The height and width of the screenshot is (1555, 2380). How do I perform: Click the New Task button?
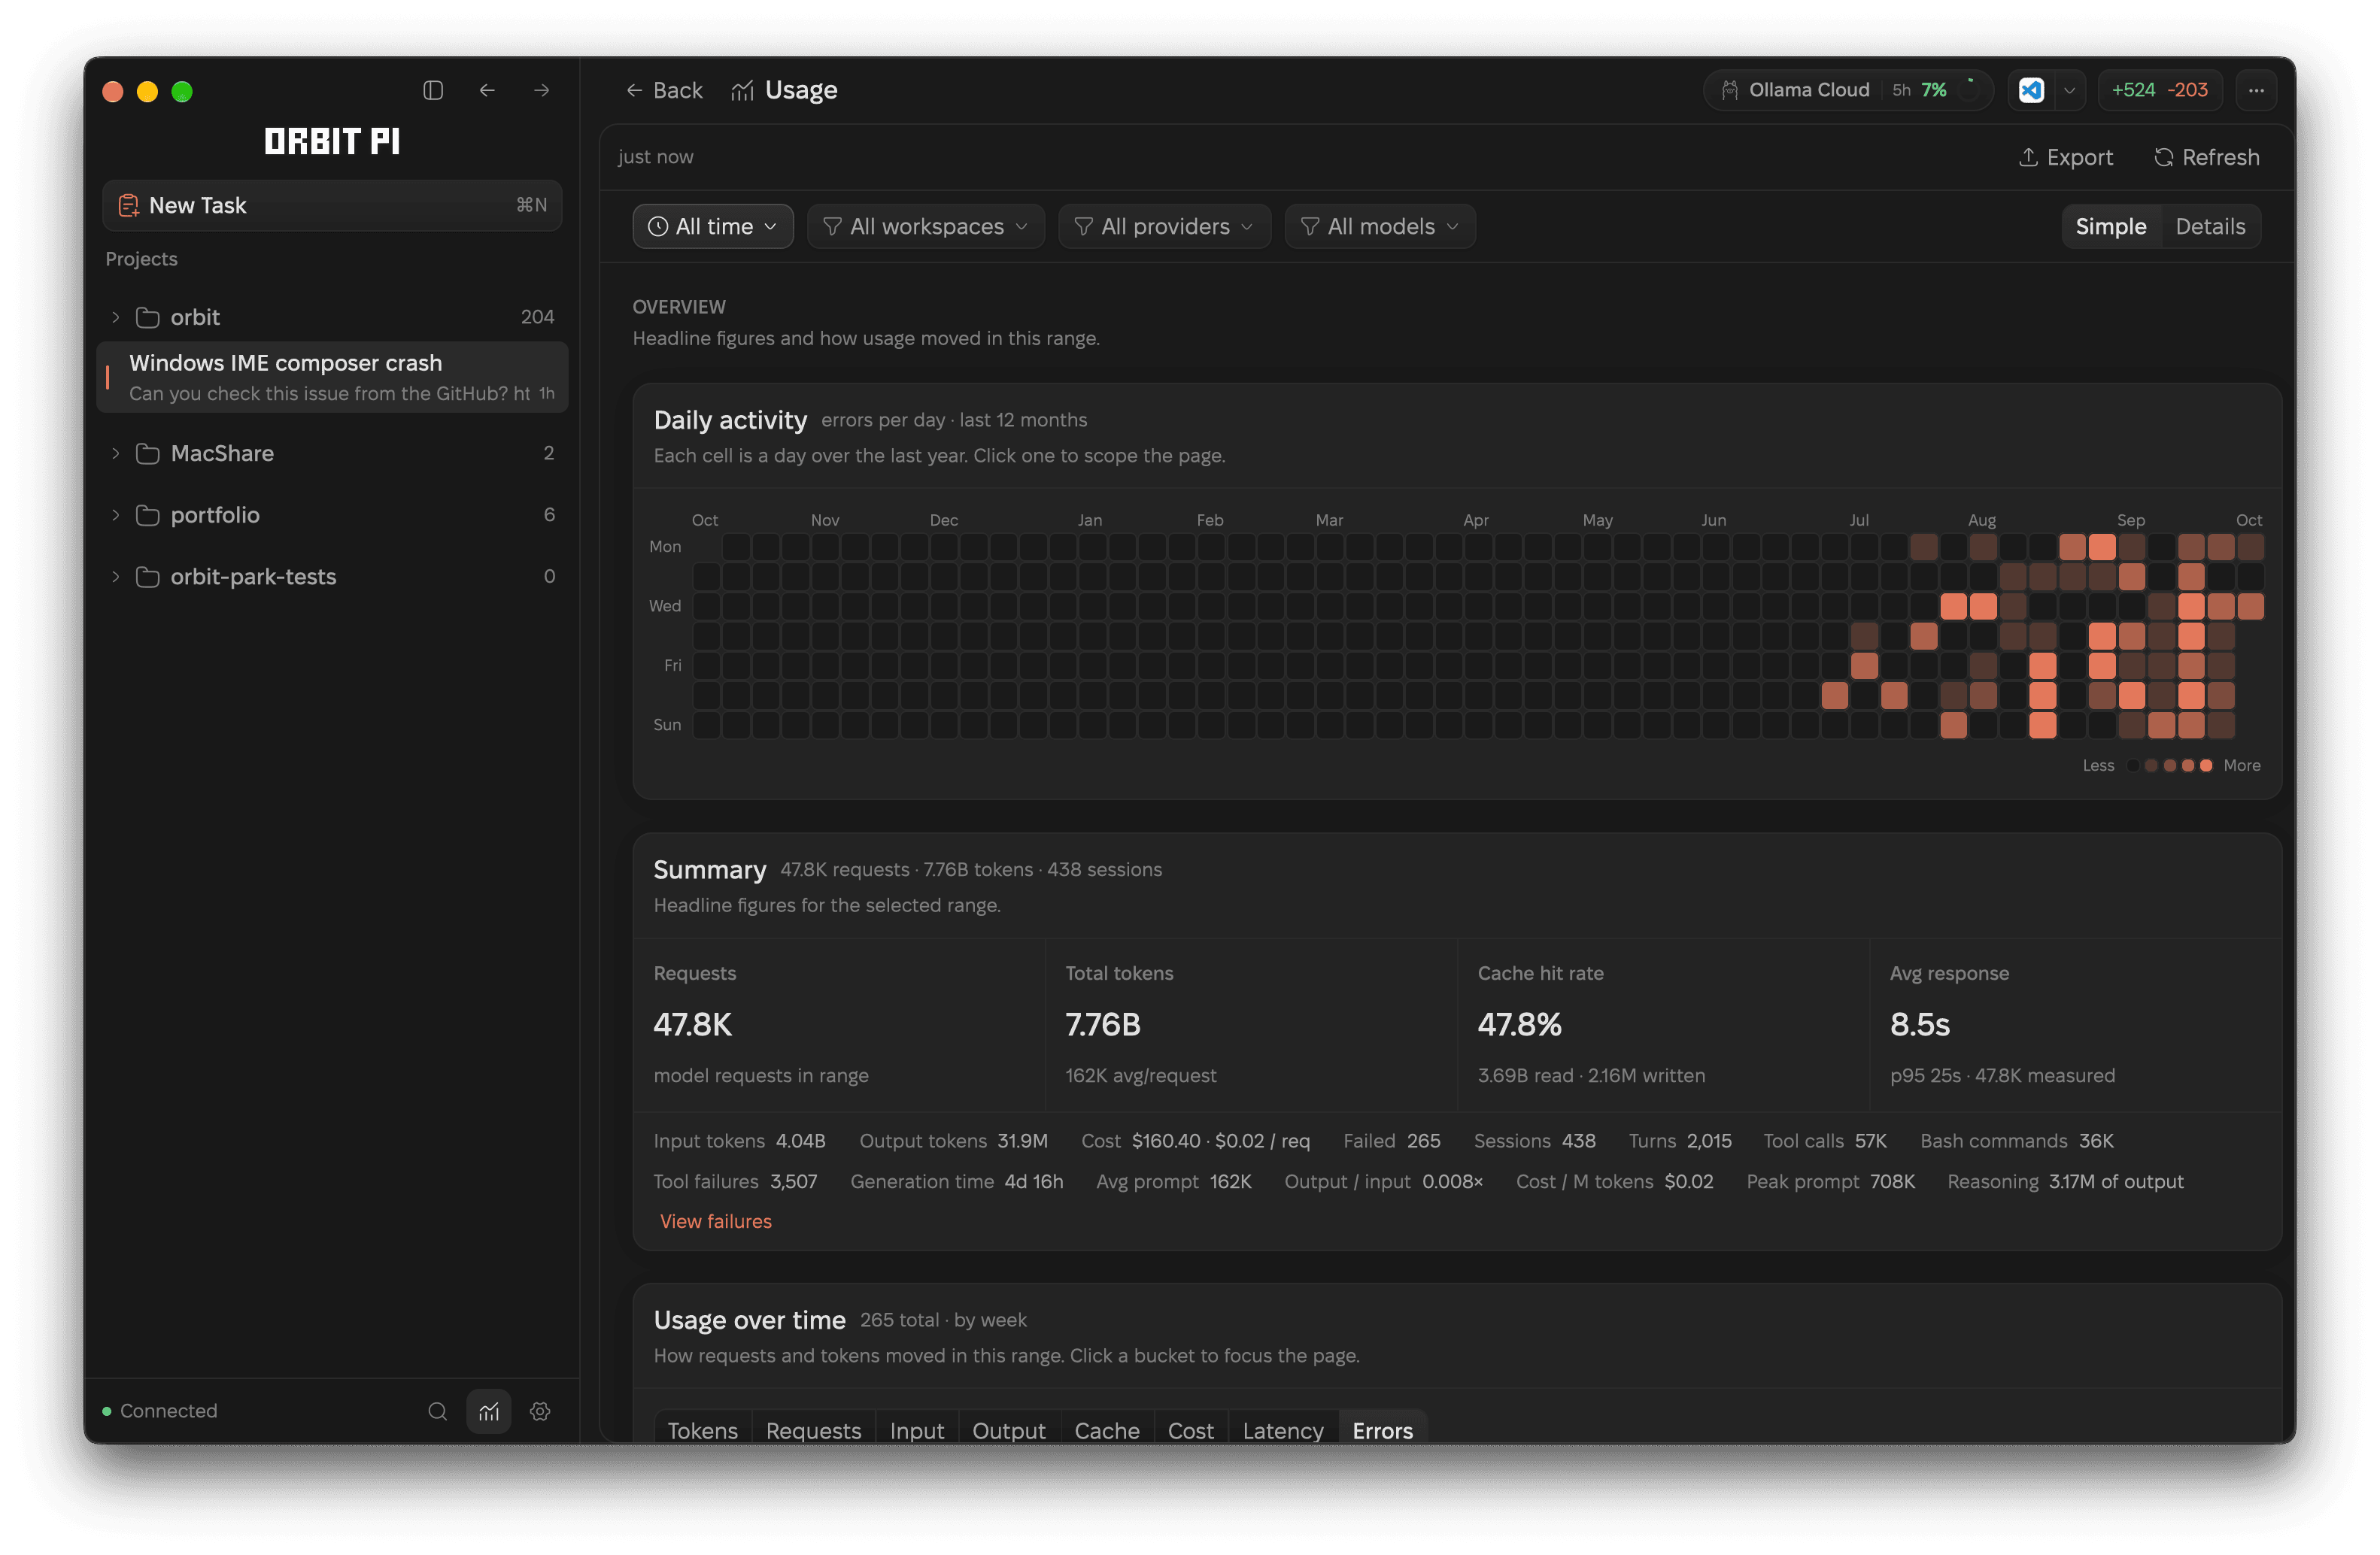[332, 205]
